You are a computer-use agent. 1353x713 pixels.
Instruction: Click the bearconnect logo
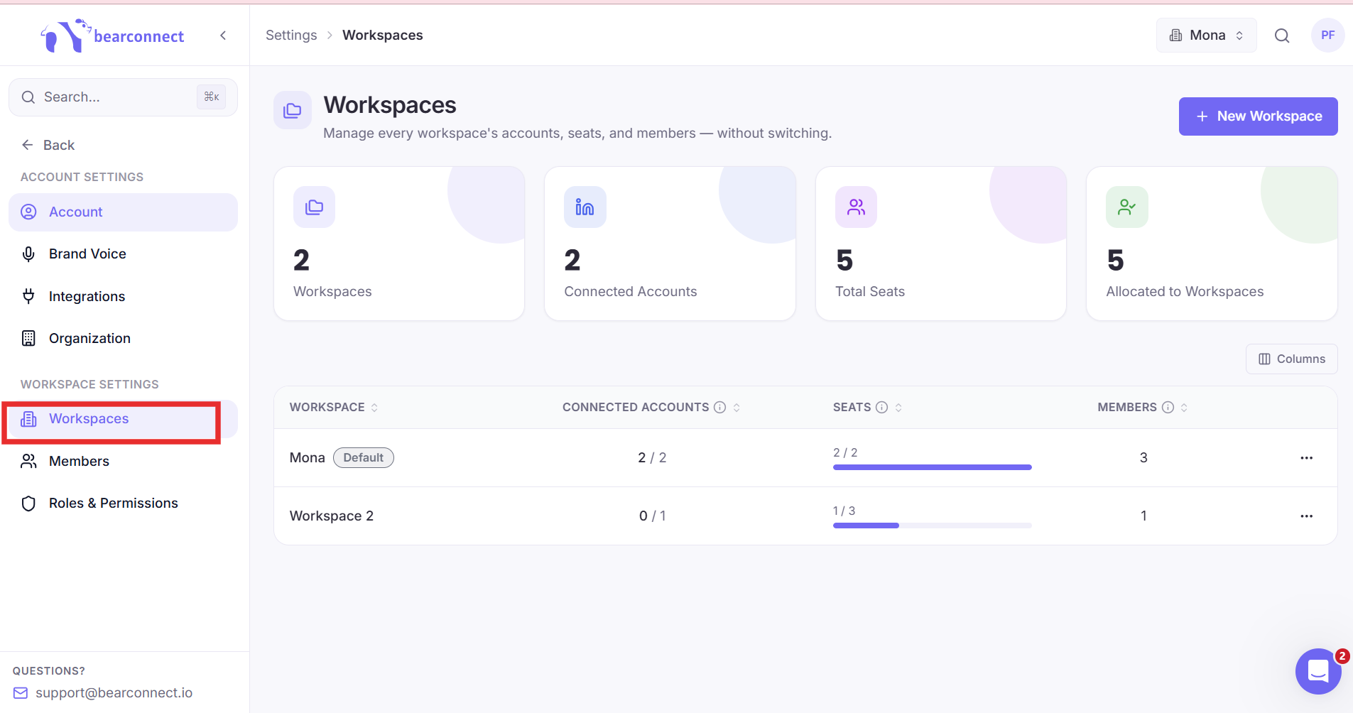click(112, 36)
